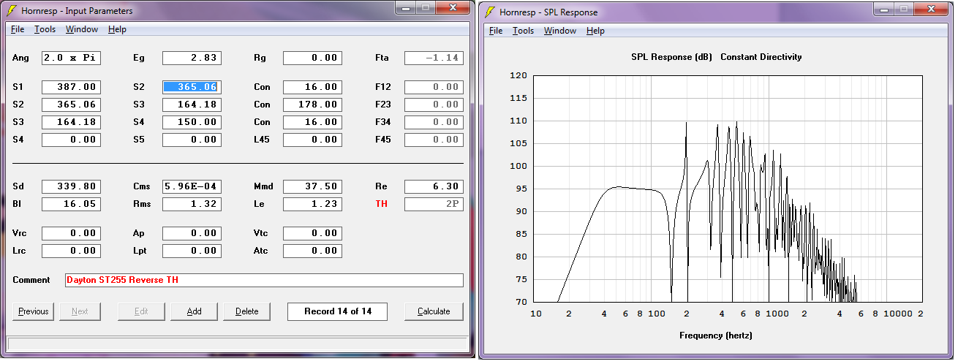Click the Comment field with Dayton ST255 Reverse TH
The width and height of the screenshot is (958, 364).
[264, 280]
